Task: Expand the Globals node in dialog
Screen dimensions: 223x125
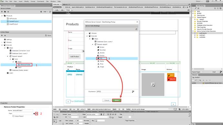Action: pyautogui.click(x=87, y=33)
